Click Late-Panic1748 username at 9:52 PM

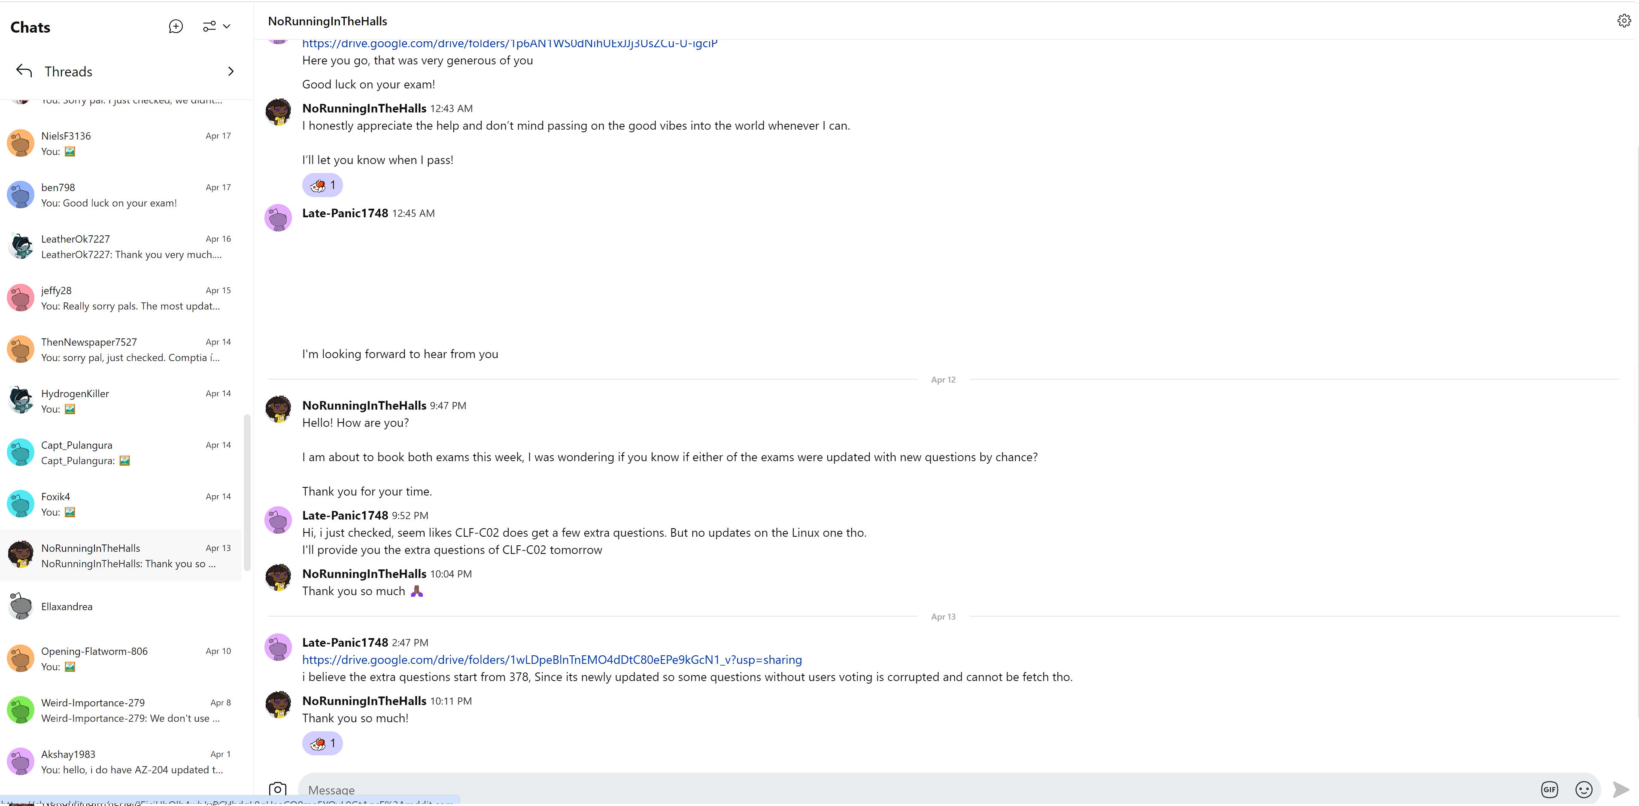[x=345, y=515]
